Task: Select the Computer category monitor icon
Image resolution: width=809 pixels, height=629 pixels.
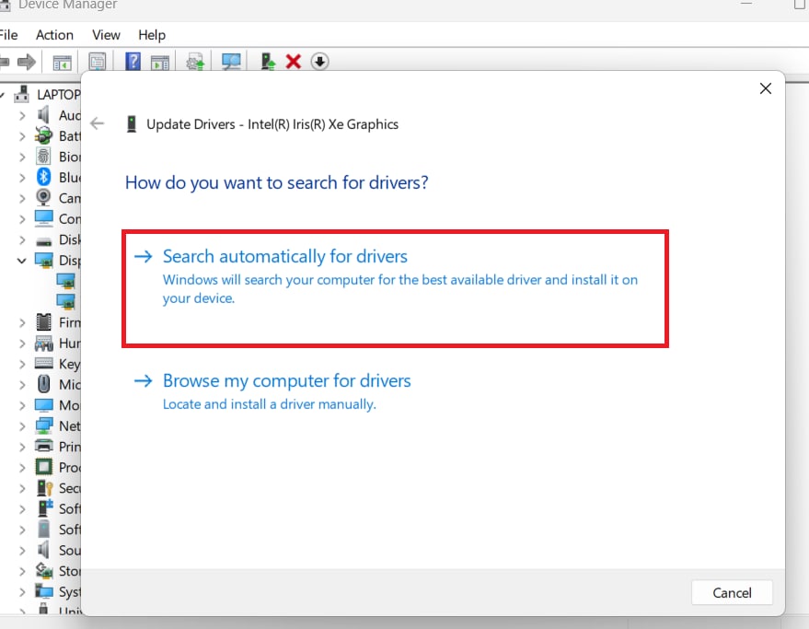Action: tap(44, 218)
